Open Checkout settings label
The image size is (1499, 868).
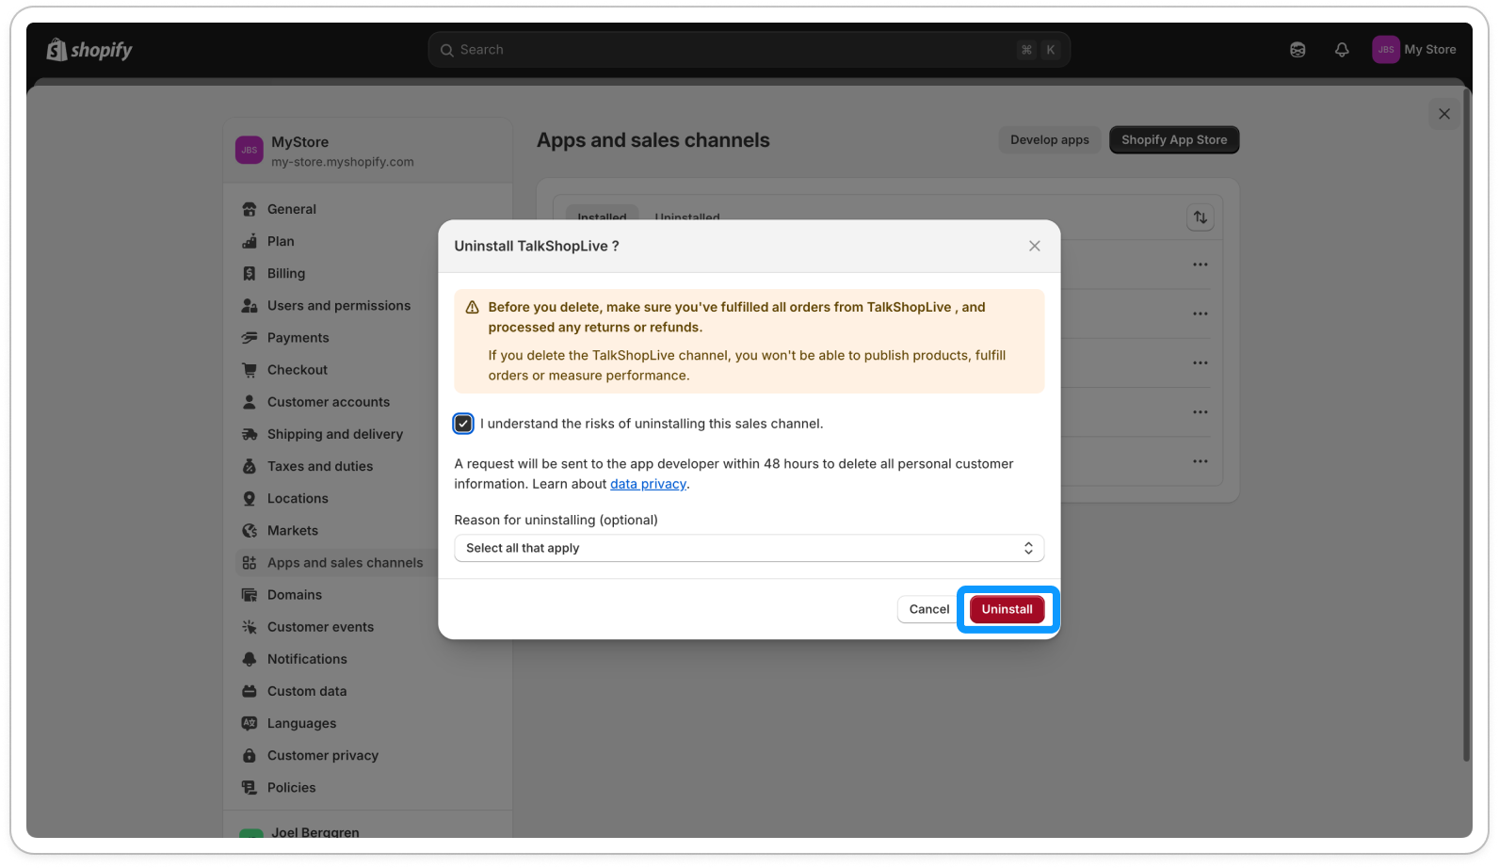(298, 370)
